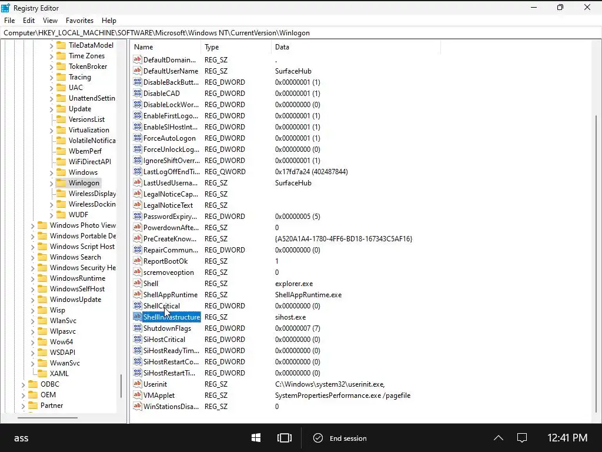Open the Windows Start button in taskbar

tap(256, 438)
